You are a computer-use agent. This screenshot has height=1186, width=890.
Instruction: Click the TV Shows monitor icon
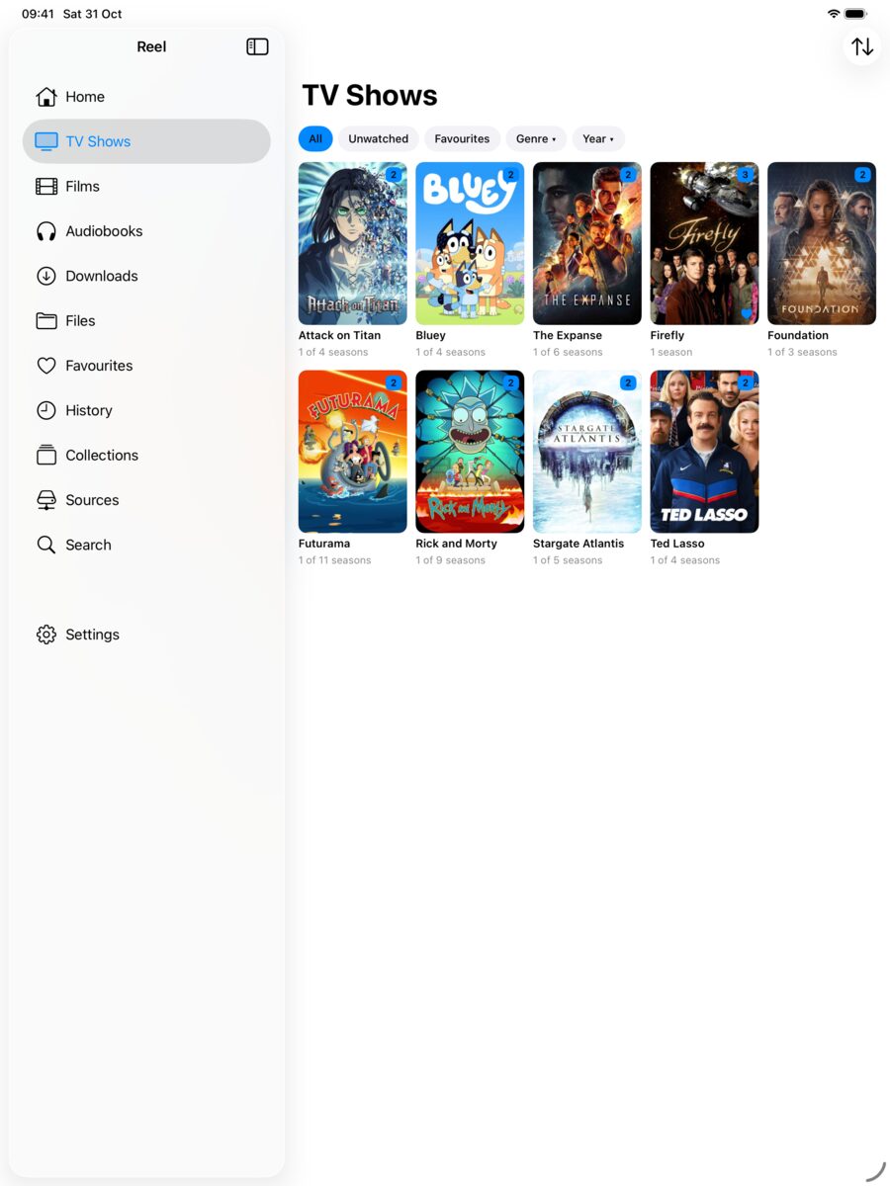click(46, 141)
